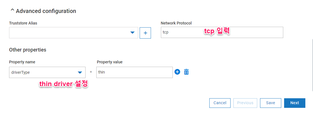The height and width of the screenshot is (116, 313).
Task: Click the Truststore Alias label
Action: click(x=23, y=23)
